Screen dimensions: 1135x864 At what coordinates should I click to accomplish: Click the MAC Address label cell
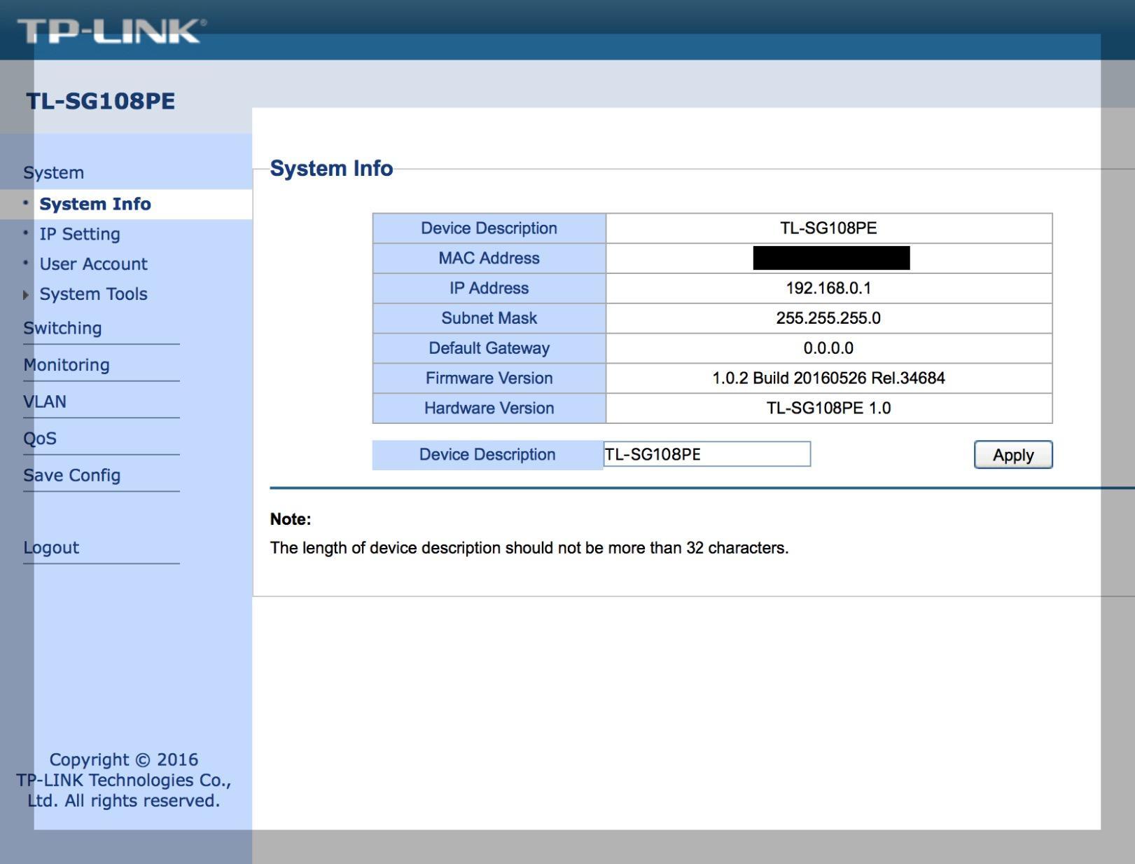click(489, 259)
